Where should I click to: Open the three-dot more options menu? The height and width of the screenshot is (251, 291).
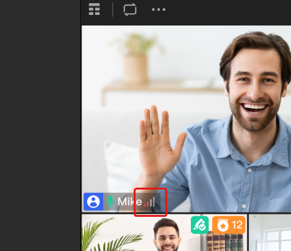(x=159, y=9)
